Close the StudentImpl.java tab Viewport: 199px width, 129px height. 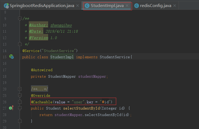(x=127, y=6)
